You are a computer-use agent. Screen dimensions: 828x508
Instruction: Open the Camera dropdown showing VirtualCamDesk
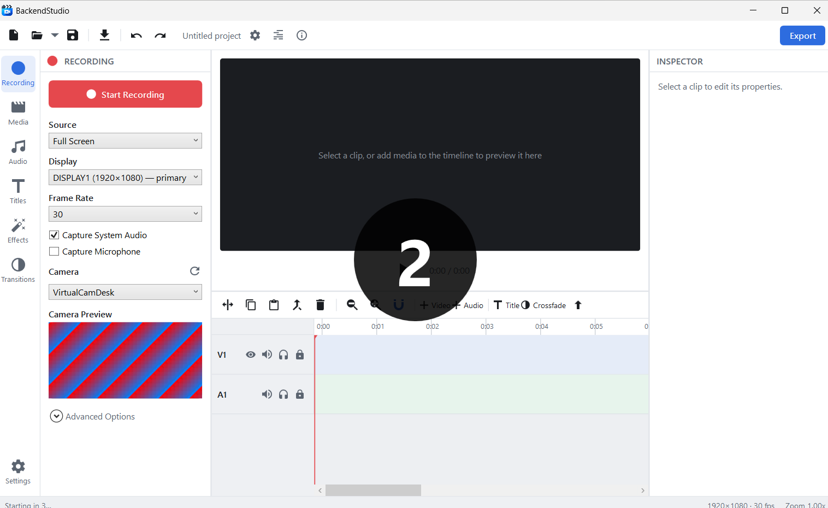(125, 292)
